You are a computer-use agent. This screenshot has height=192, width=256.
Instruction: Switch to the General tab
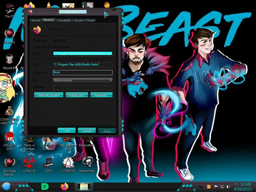coord(35,20)
